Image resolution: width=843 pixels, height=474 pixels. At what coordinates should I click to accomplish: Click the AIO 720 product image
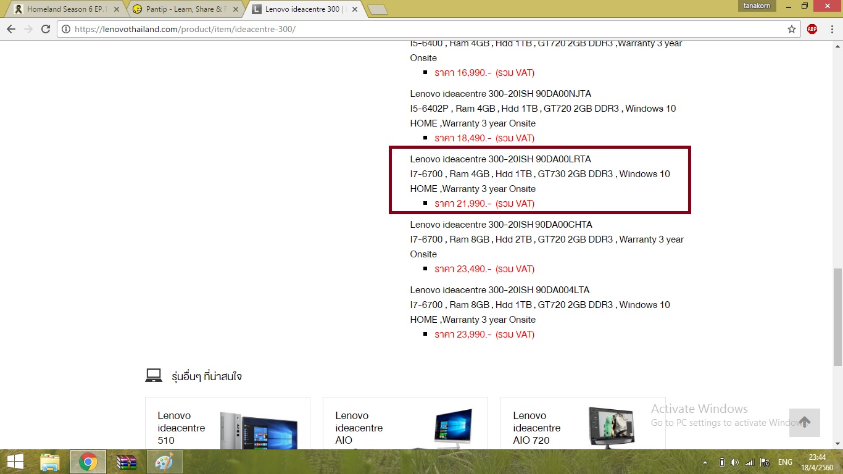point(611,427)
